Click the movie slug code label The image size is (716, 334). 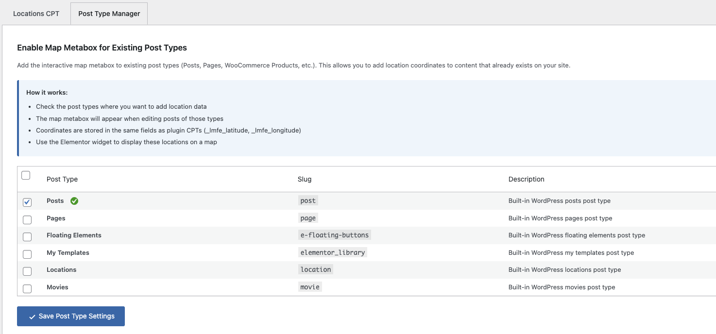(x=309, y=286)
